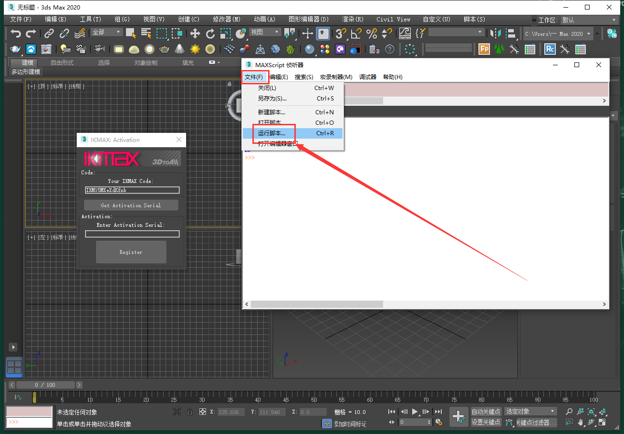The height and width of the screenshot is (434, 624).
Task: Click the 多边形建模 panel button
Action: coord(26,71)
